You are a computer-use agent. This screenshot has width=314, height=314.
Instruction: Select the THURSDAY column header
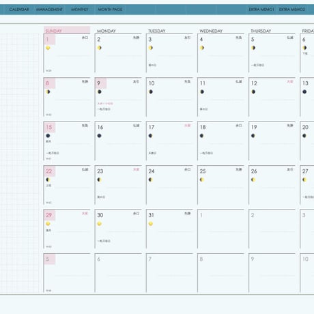261,31
